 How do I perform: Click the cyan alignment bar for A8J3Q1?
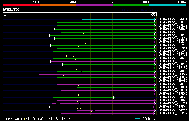(x=118, y=19)
